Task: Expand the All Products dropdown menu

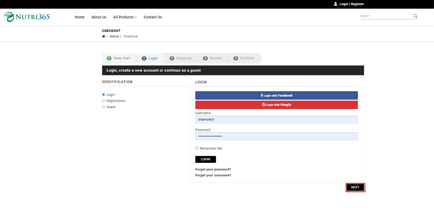Action: 125,17
